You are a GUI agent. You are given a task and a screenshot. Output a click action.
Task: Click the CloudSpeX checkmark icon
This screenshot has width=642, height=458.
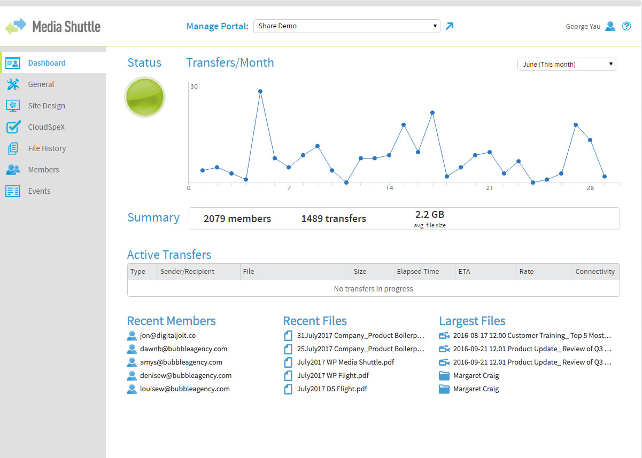pos(13,127)
